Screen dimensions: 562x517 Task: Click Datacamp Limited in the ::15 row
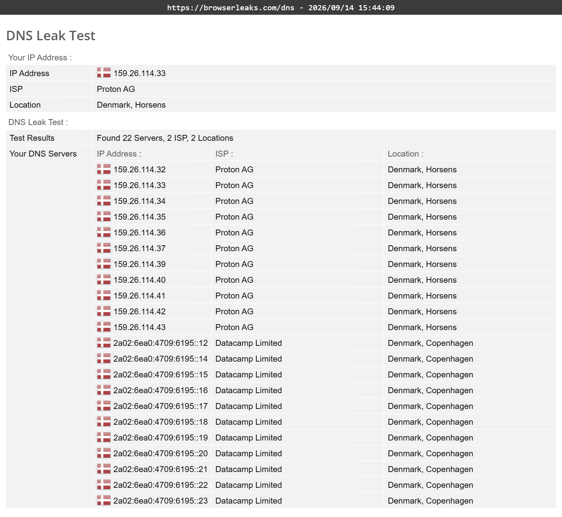click(248, 375)
